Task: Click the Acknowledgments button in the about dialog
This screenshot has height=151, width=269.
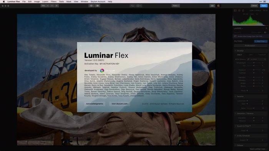Action: tap(95, 104)
